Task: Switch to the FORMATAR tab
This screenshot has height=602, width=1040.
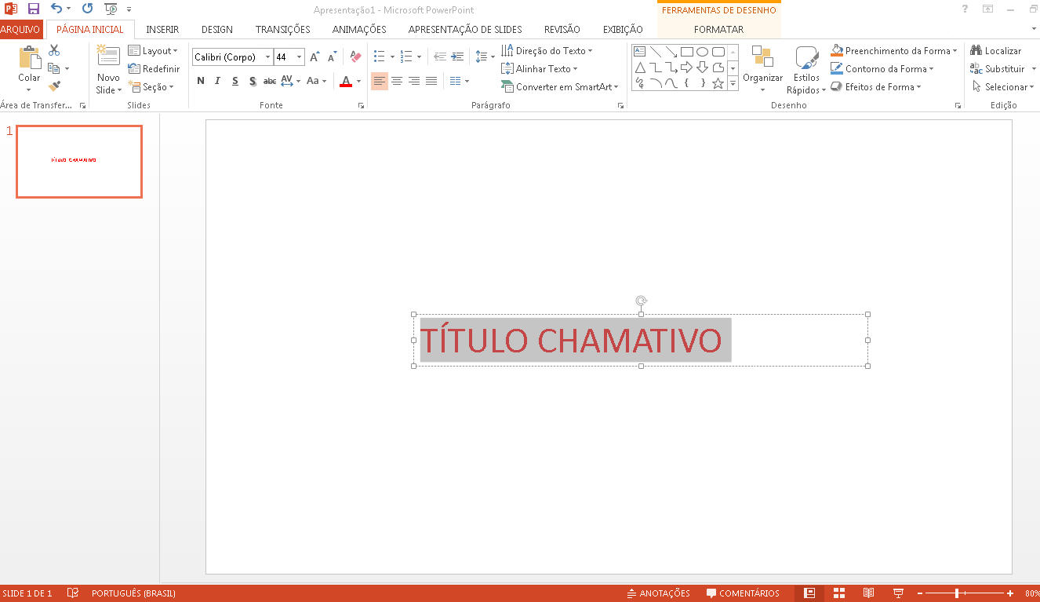Action: click(719, 30)
